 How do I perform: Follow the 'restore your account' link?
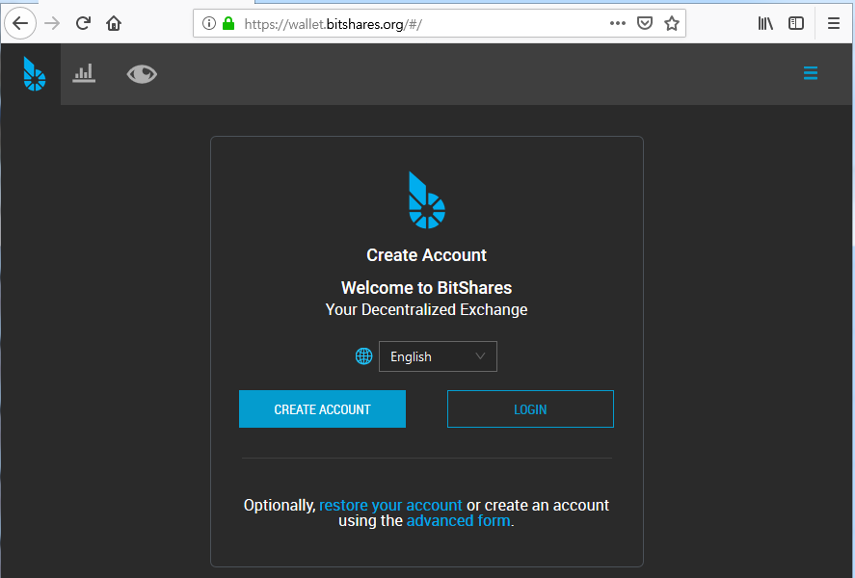[390, 505]
